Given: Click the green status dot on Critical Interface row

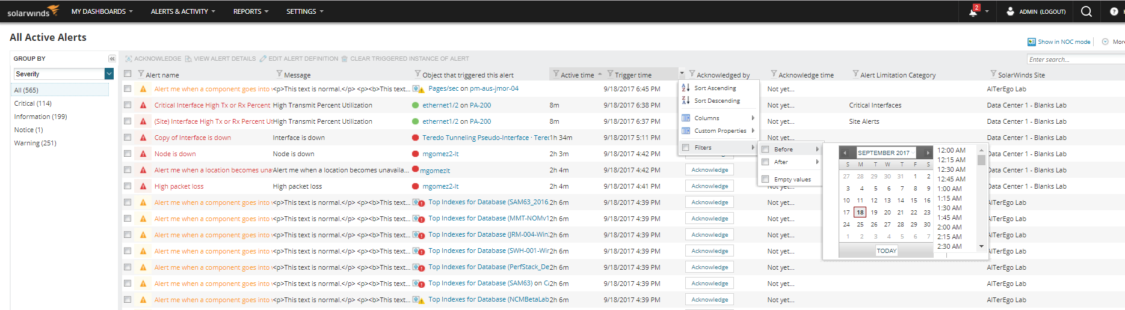Looking at the screenshot, I should click(415, 105).
